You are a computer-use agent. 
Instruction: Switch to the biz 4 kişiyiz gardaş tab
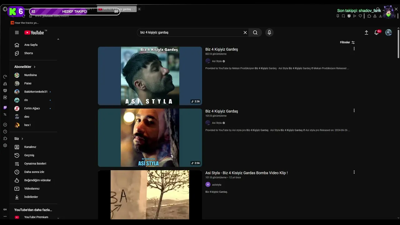[117, 9]
